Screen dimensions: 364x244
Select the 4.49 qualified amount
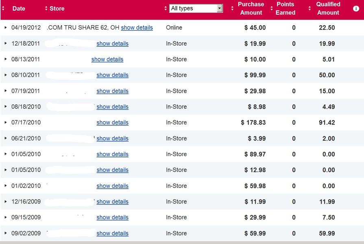tap(329, 107)
